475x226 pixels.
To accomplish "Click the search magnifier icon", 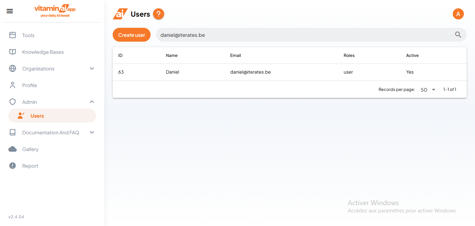I will [458, 35].
